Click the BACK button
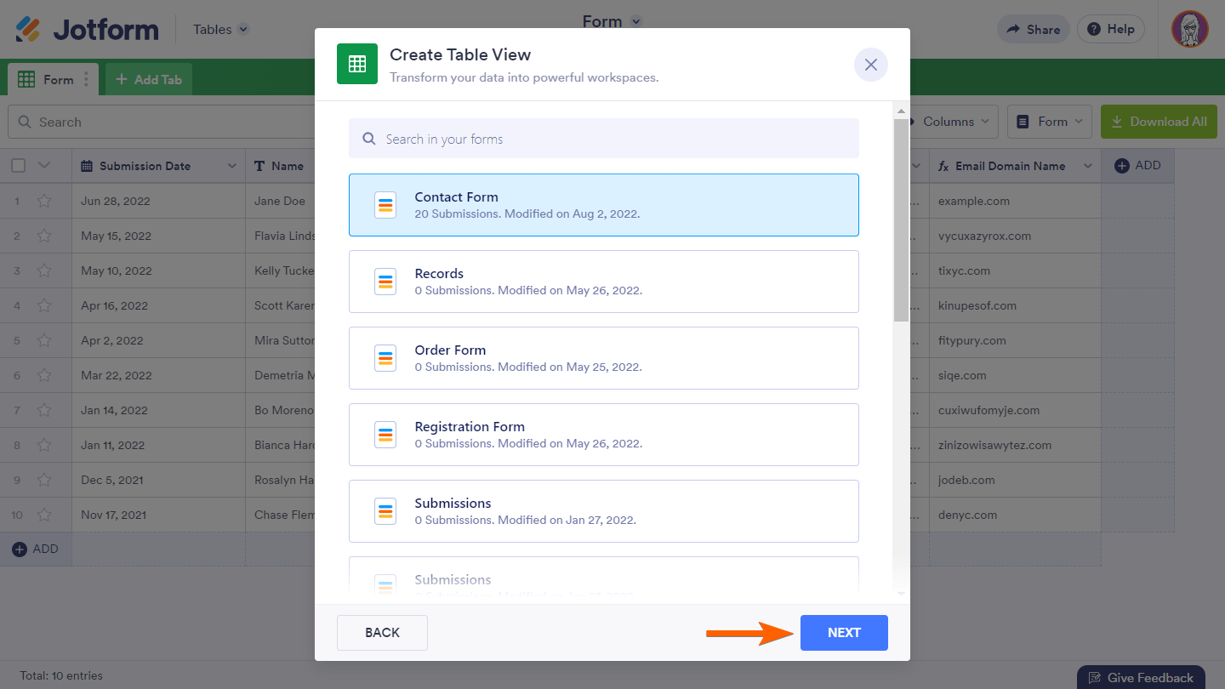 382,633
